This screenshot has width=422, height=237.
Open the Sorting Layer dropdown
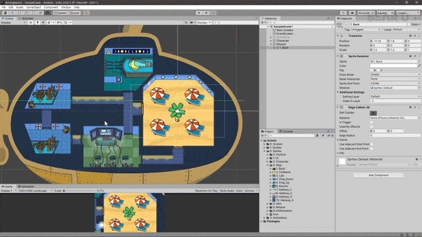pyautogui.click(x=395, y=97)
